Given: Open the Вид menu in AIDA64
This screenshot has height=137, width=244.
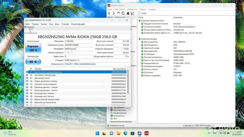Looking at the screenshot, I should pyautogui.click(x=116, y=9).
